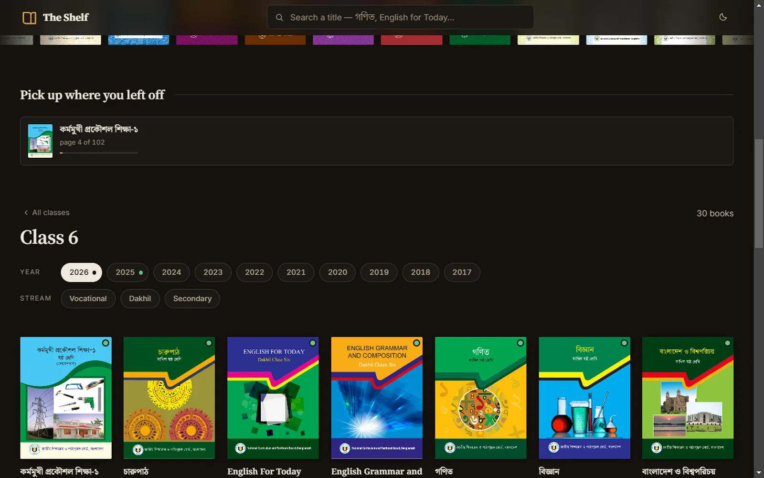Click status dot on গণিত cover
Viewport: 764px width, 478px height.
(x=520, y=343)
